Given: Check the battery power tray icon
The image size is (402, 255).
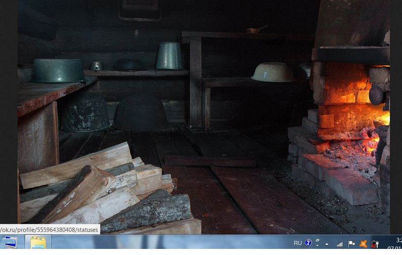Looking at the screenshot, I should 375,244.
